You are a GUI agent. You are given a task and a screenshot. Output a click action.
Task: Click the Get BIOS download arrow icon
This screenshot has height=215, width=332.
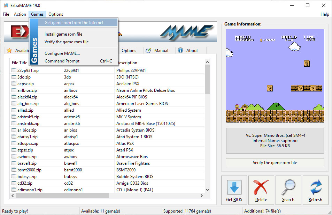(234, 187)
